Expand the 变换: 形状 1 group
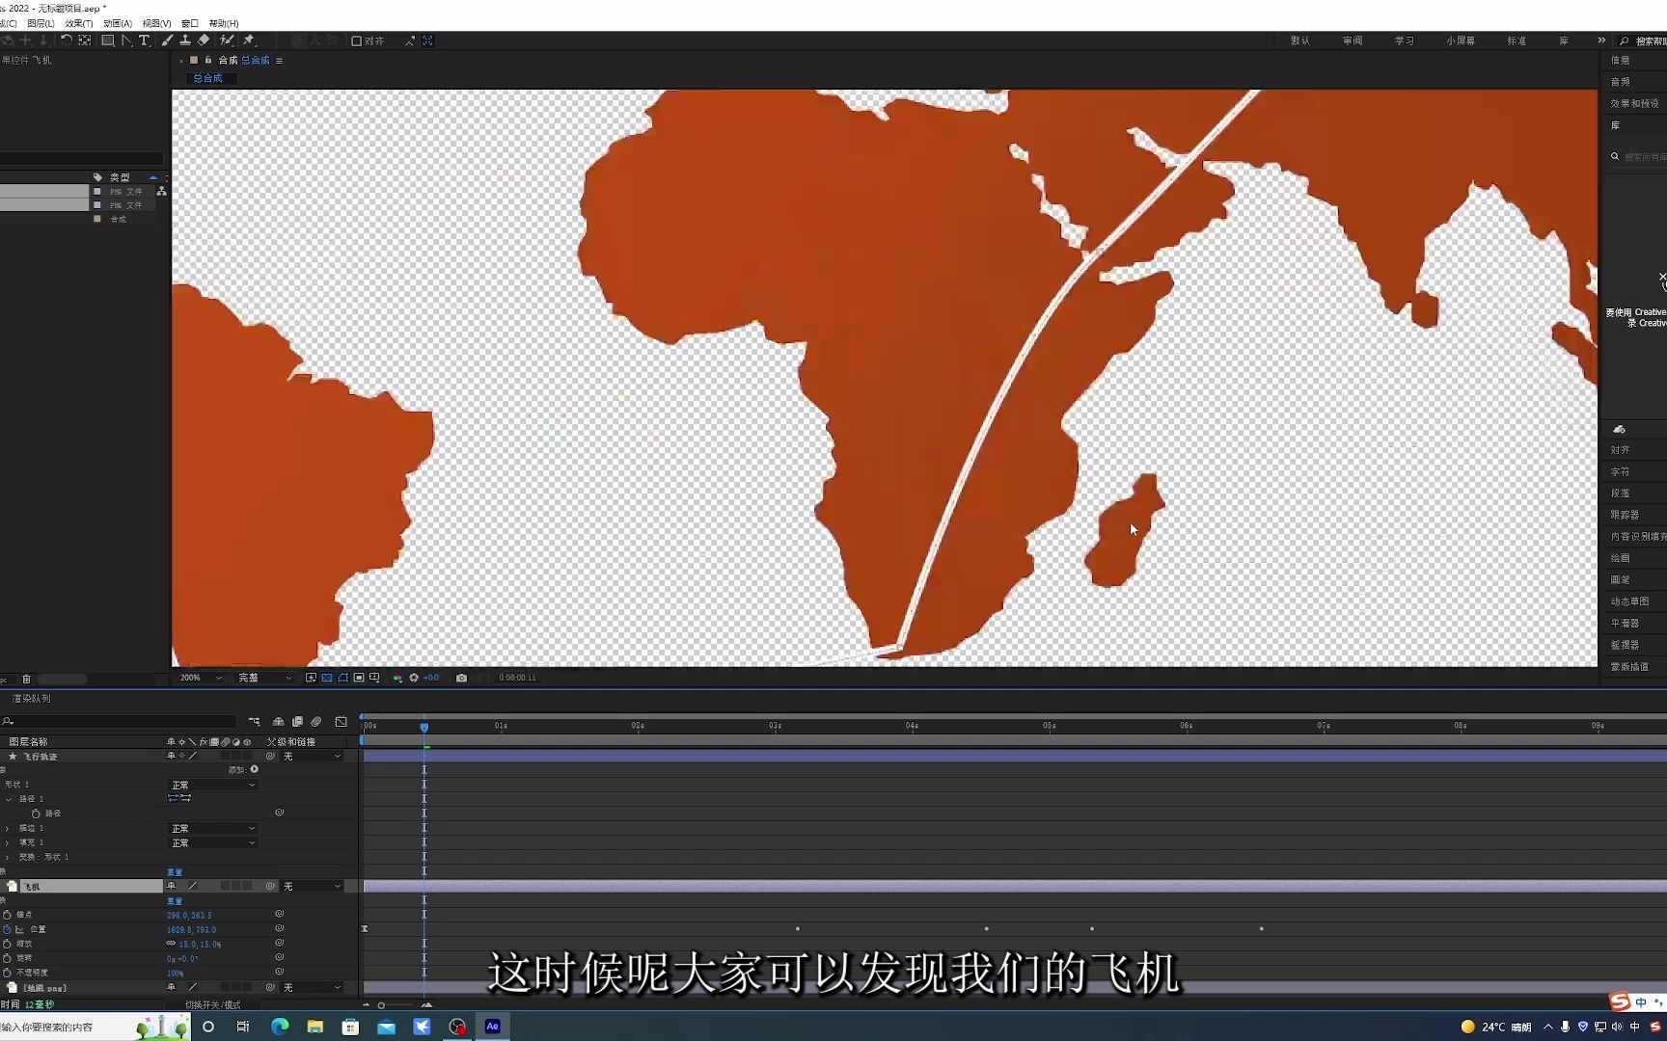Image resolution: width=1667 pixels, height=1041 pixels. (9, 857)
